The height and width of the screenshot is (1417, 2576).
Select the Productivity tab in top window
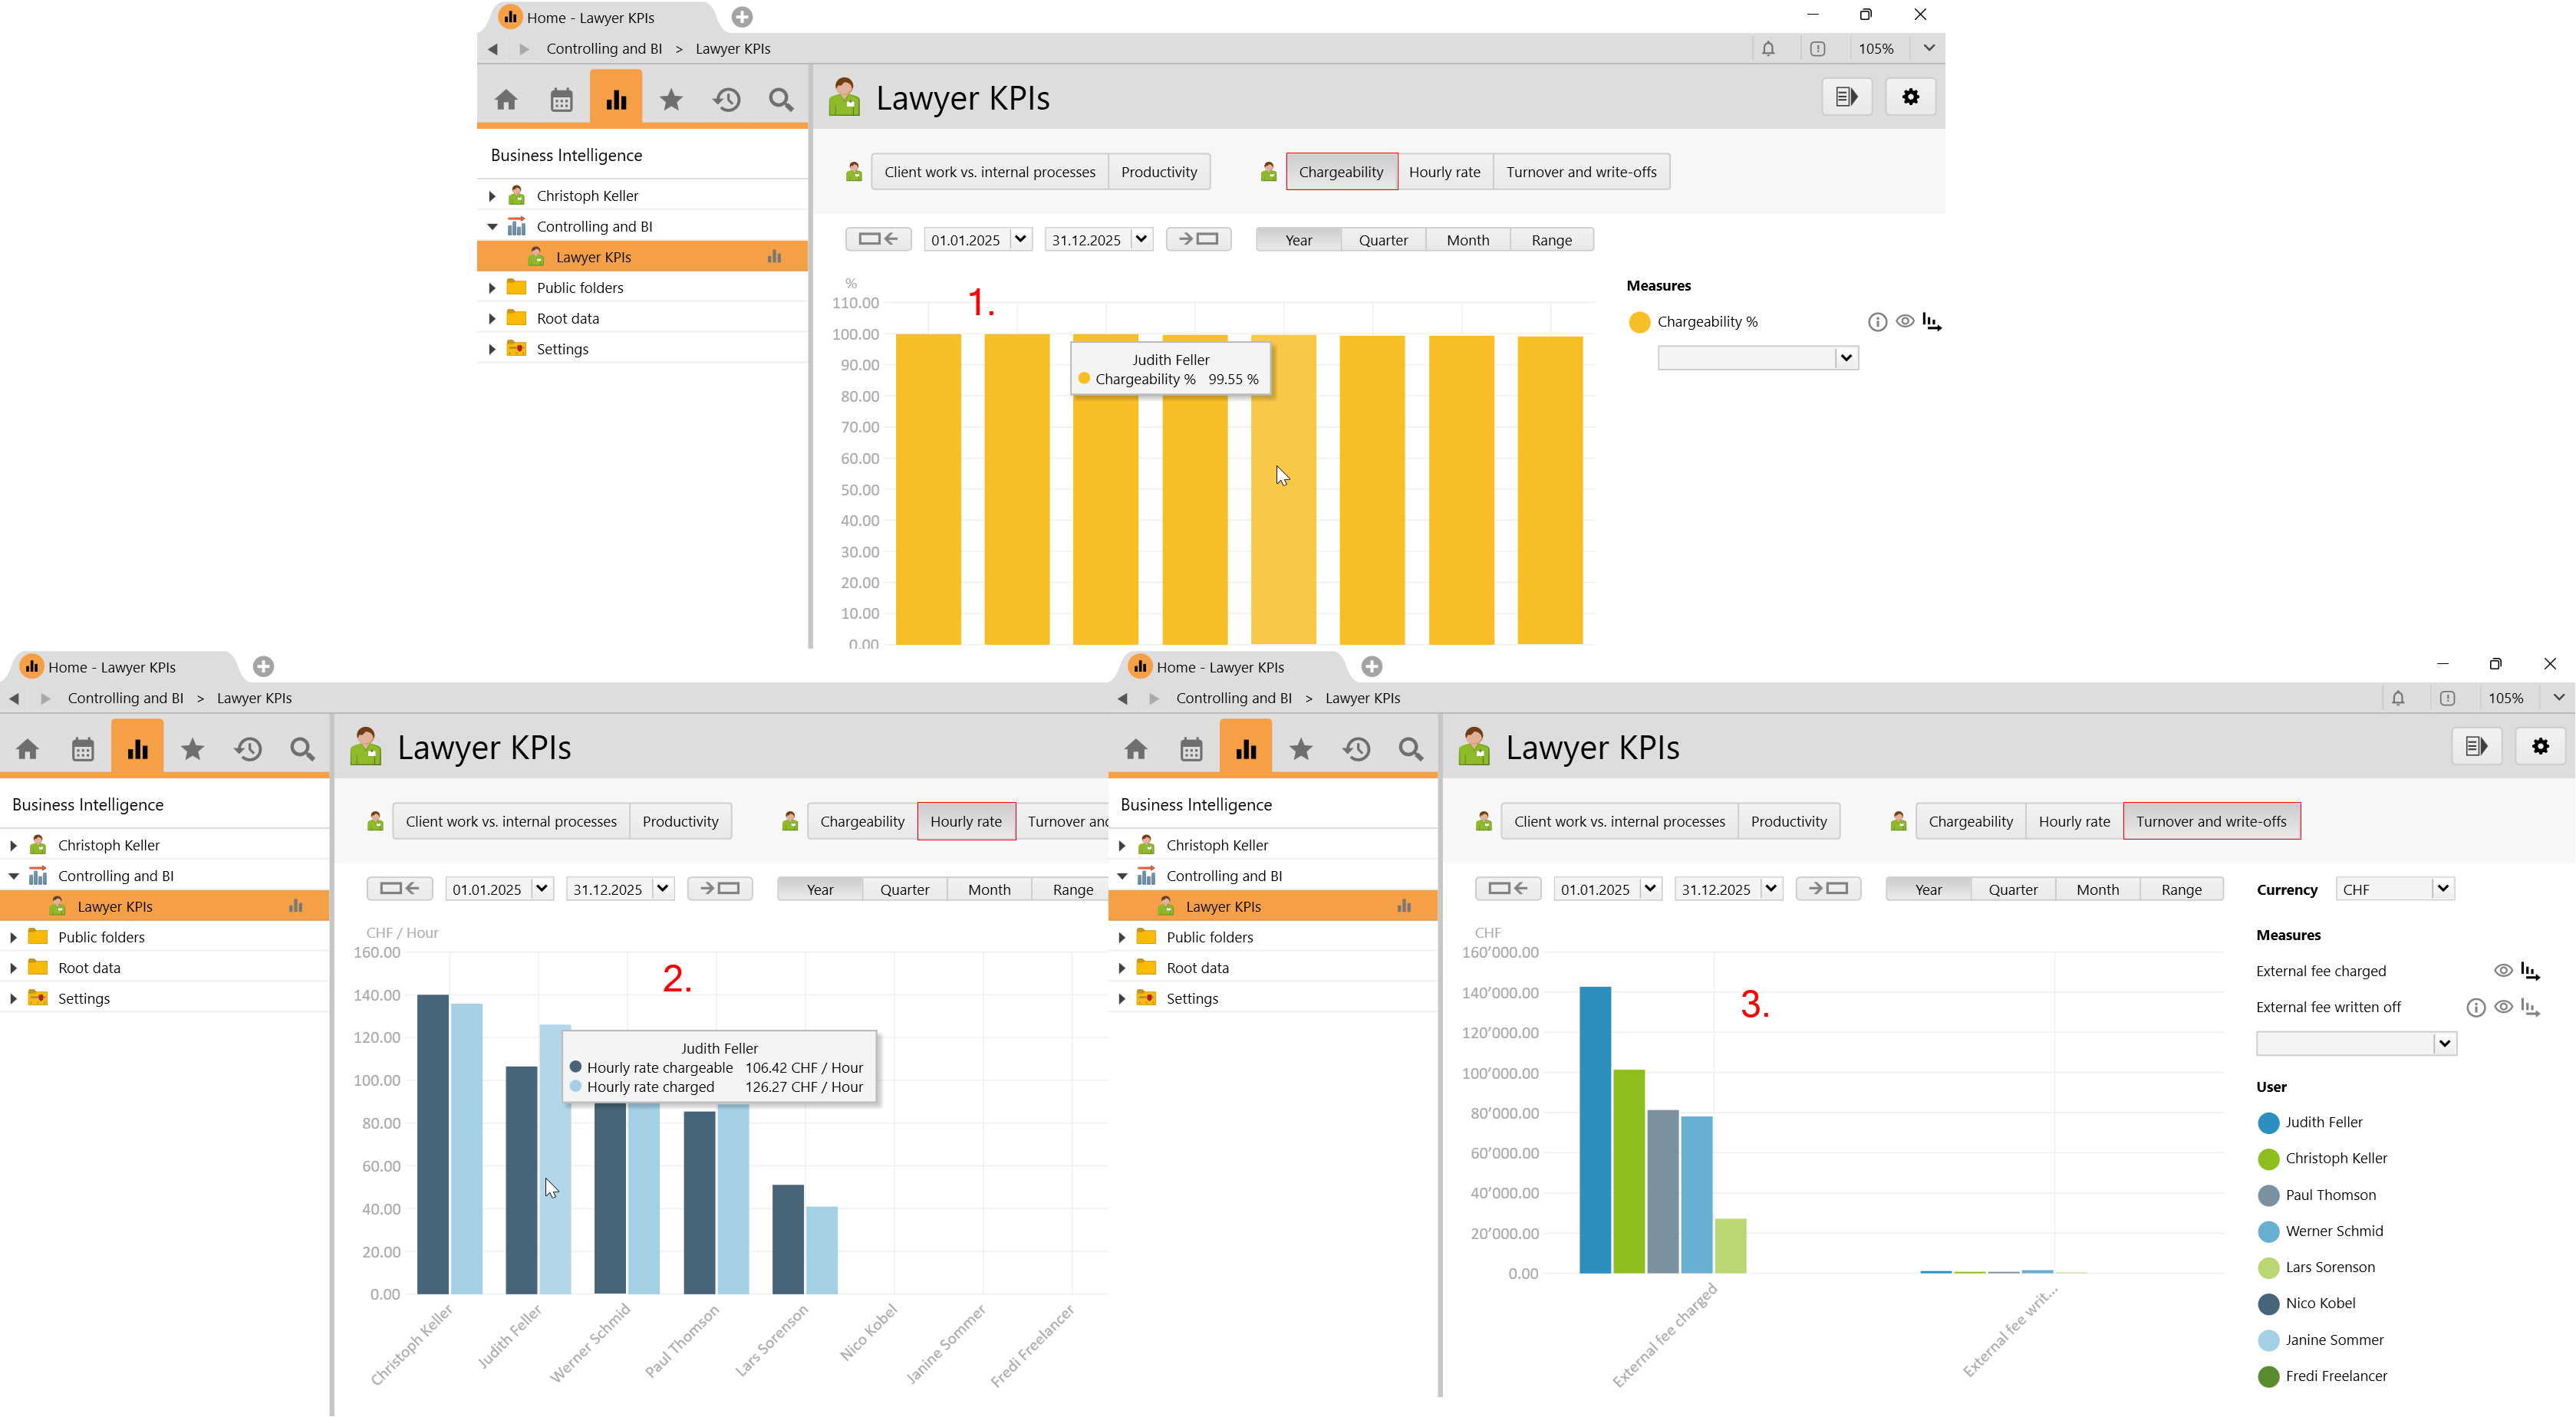[1158, 172]
